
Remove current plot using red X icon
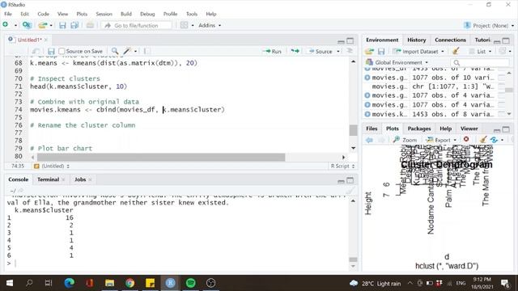click(x=466, y=140)
